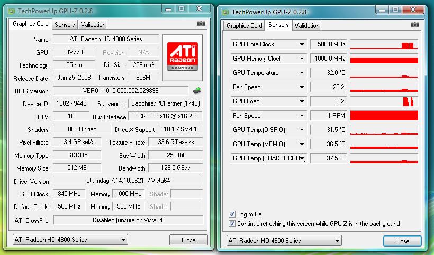Click the Memory Size field 512 MB
The image size is (434, 255).
(77, 168)
